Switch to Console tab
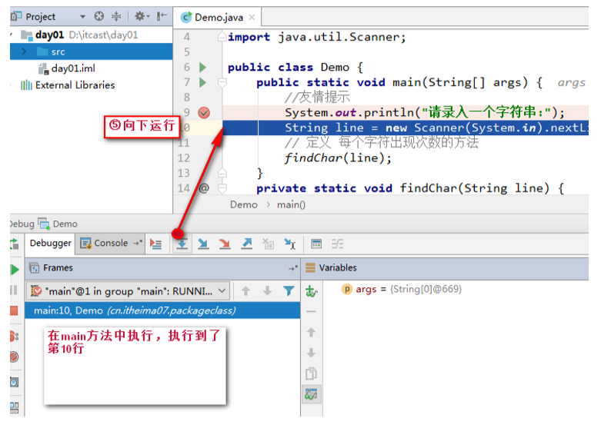Image resolution: width=601 pixels, height=428 pixels. (110, 243)
